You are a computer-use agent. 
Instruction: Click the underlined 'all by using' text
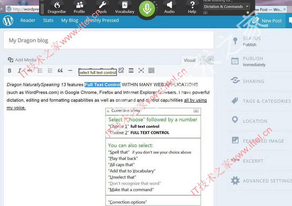click(x=195, y=100)
